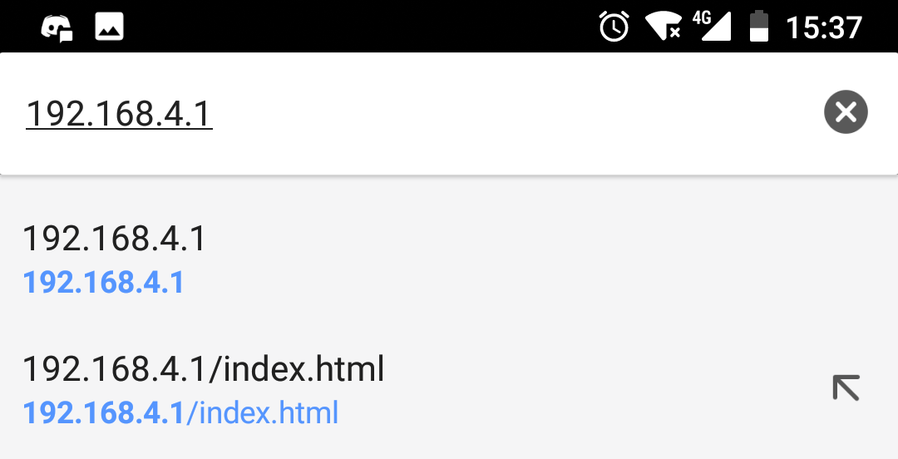The width and height of the screenshot is (898, 459).
Task: Clear the address bar with the X button
Action: (x=846, y=111)
